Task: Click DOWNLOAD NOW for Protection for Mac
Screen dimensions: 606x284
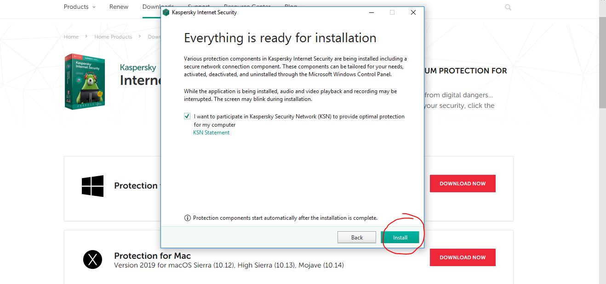Action: click(x=463, y=257)
